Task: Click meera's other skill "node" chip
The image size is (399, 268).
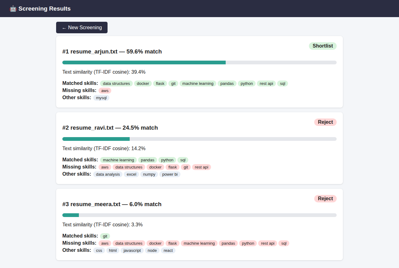Action: pos(152,251)
